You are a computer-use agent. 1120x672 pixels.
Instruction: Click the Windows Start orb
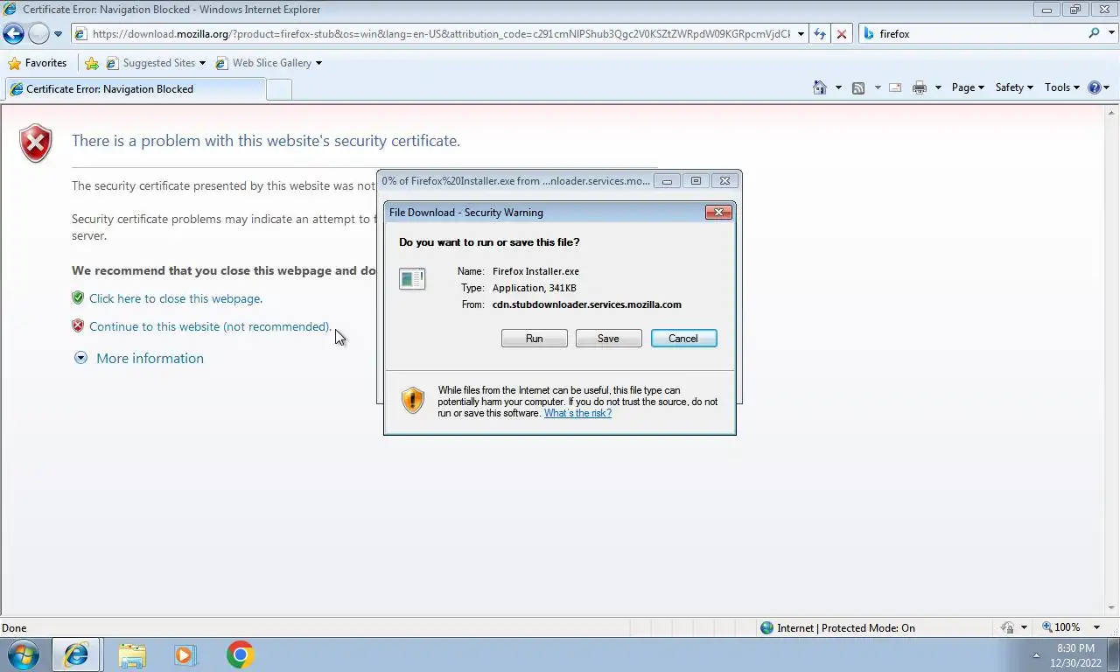point(24,654)
